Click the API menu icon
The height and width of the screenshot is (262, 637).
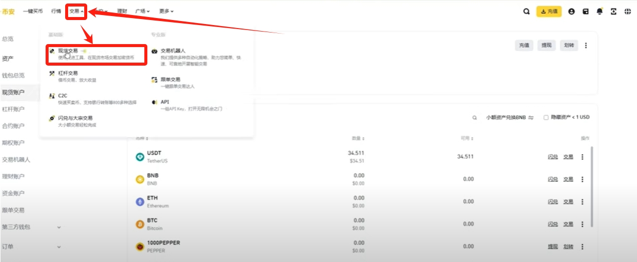coord(154,102)
